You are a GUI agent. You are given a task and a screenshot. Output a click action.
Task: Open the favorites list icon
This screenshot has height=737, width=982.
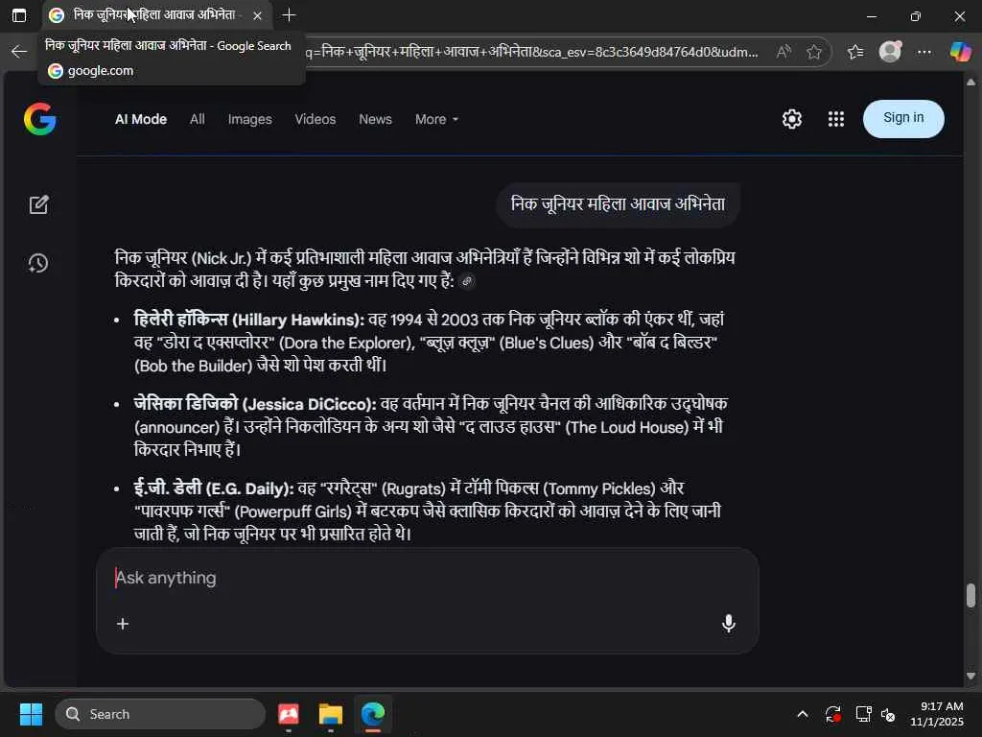coord(854,52)
